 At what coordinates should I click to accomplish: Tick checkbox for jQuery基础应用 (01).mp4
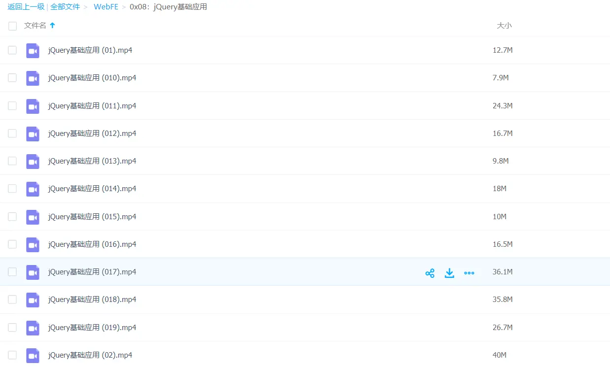point(12,50)
